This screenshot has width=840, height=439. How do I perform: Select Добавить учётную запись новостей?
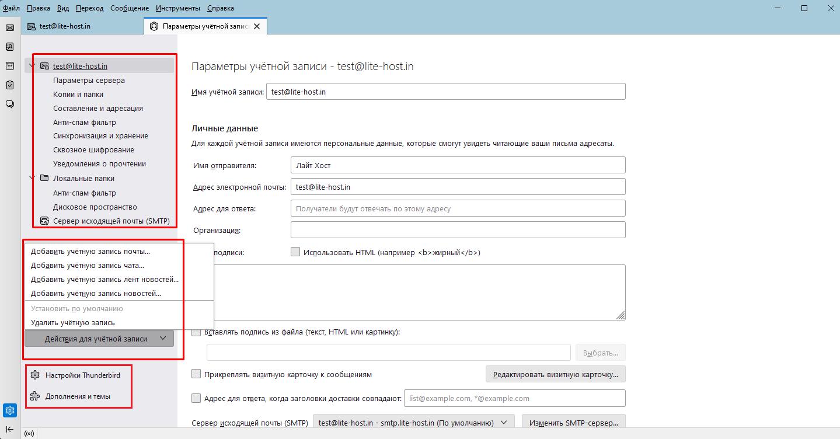pyautogui.click(x=120, y=294)
